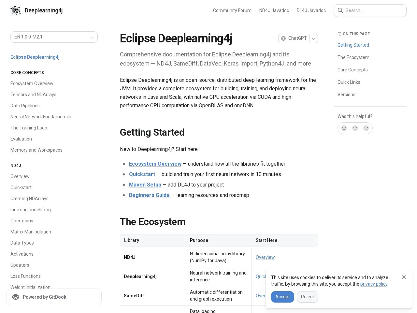
Task: Click the Deeplearning4j logo icon
Action: coord(16,10)
